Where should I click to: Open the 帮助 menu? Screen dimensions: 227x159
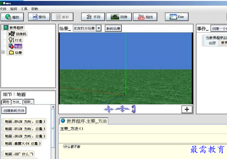[x=35, y=9]
